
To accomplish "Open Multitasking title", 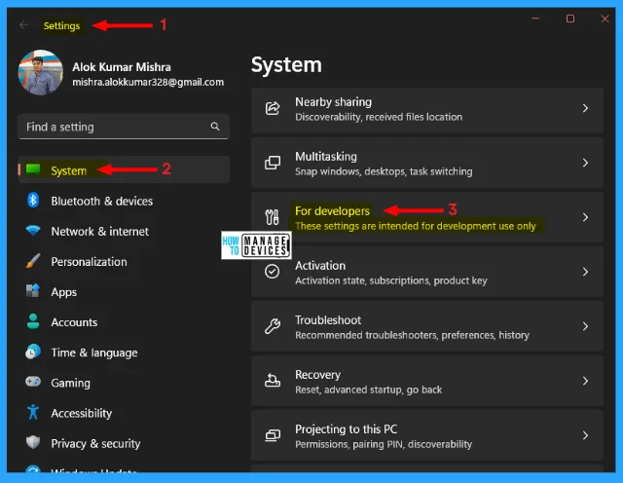I will pos(326,157).
